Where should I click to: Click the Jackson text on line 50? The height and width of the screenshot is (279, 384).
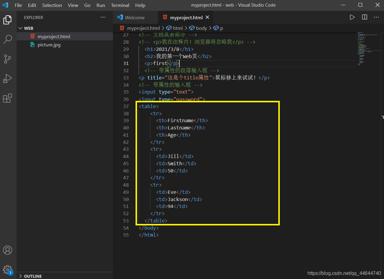[178, 199]
